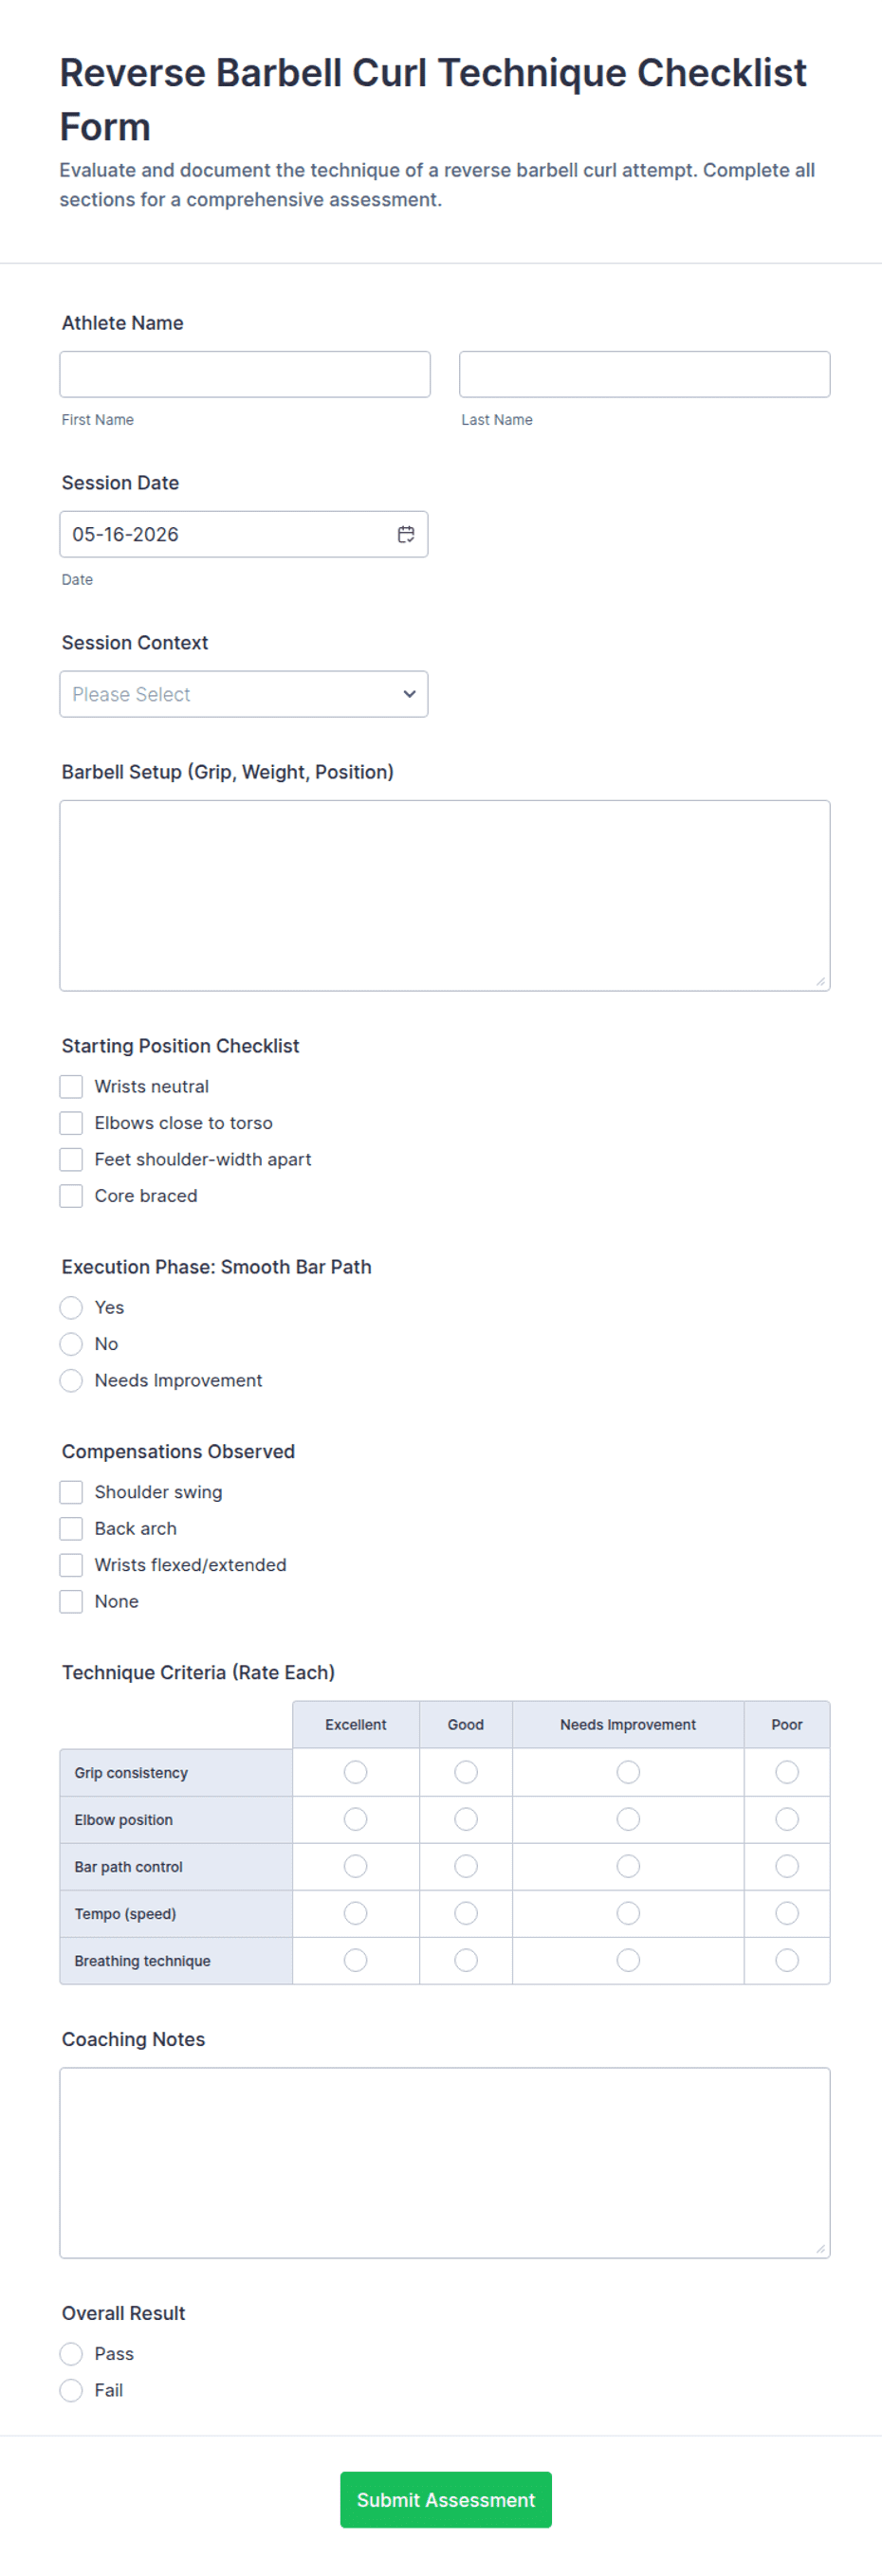Image resolution: width=882 pixels, height=2575 pixels.
Task: Click into the Coaching Notes text area
Action: [445, 2164]
